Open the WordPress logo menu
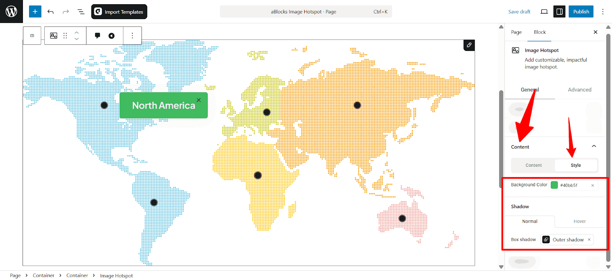This screenshot has height=280, width=612. (x=11, y=11)
